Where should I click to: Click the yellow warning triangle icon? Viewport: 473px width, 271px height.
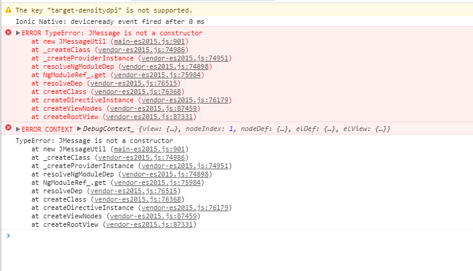coord(8,10)
